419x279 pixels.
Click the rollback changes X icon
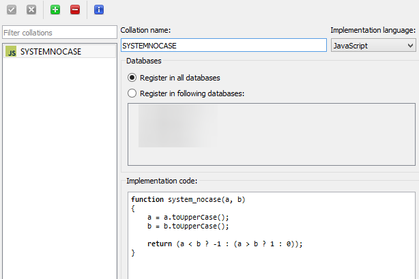31,10
